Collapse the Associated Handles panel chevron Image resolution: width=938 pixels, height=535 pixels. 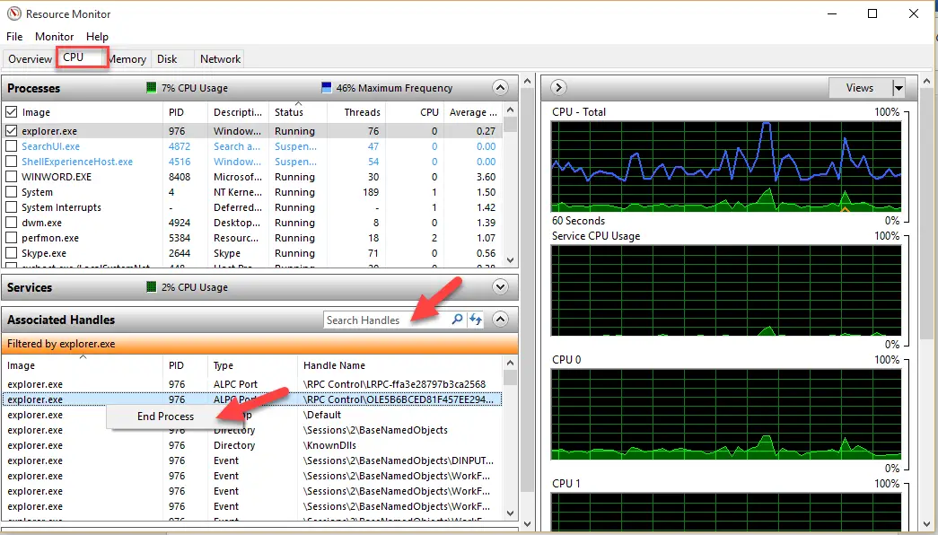(500, 320)
